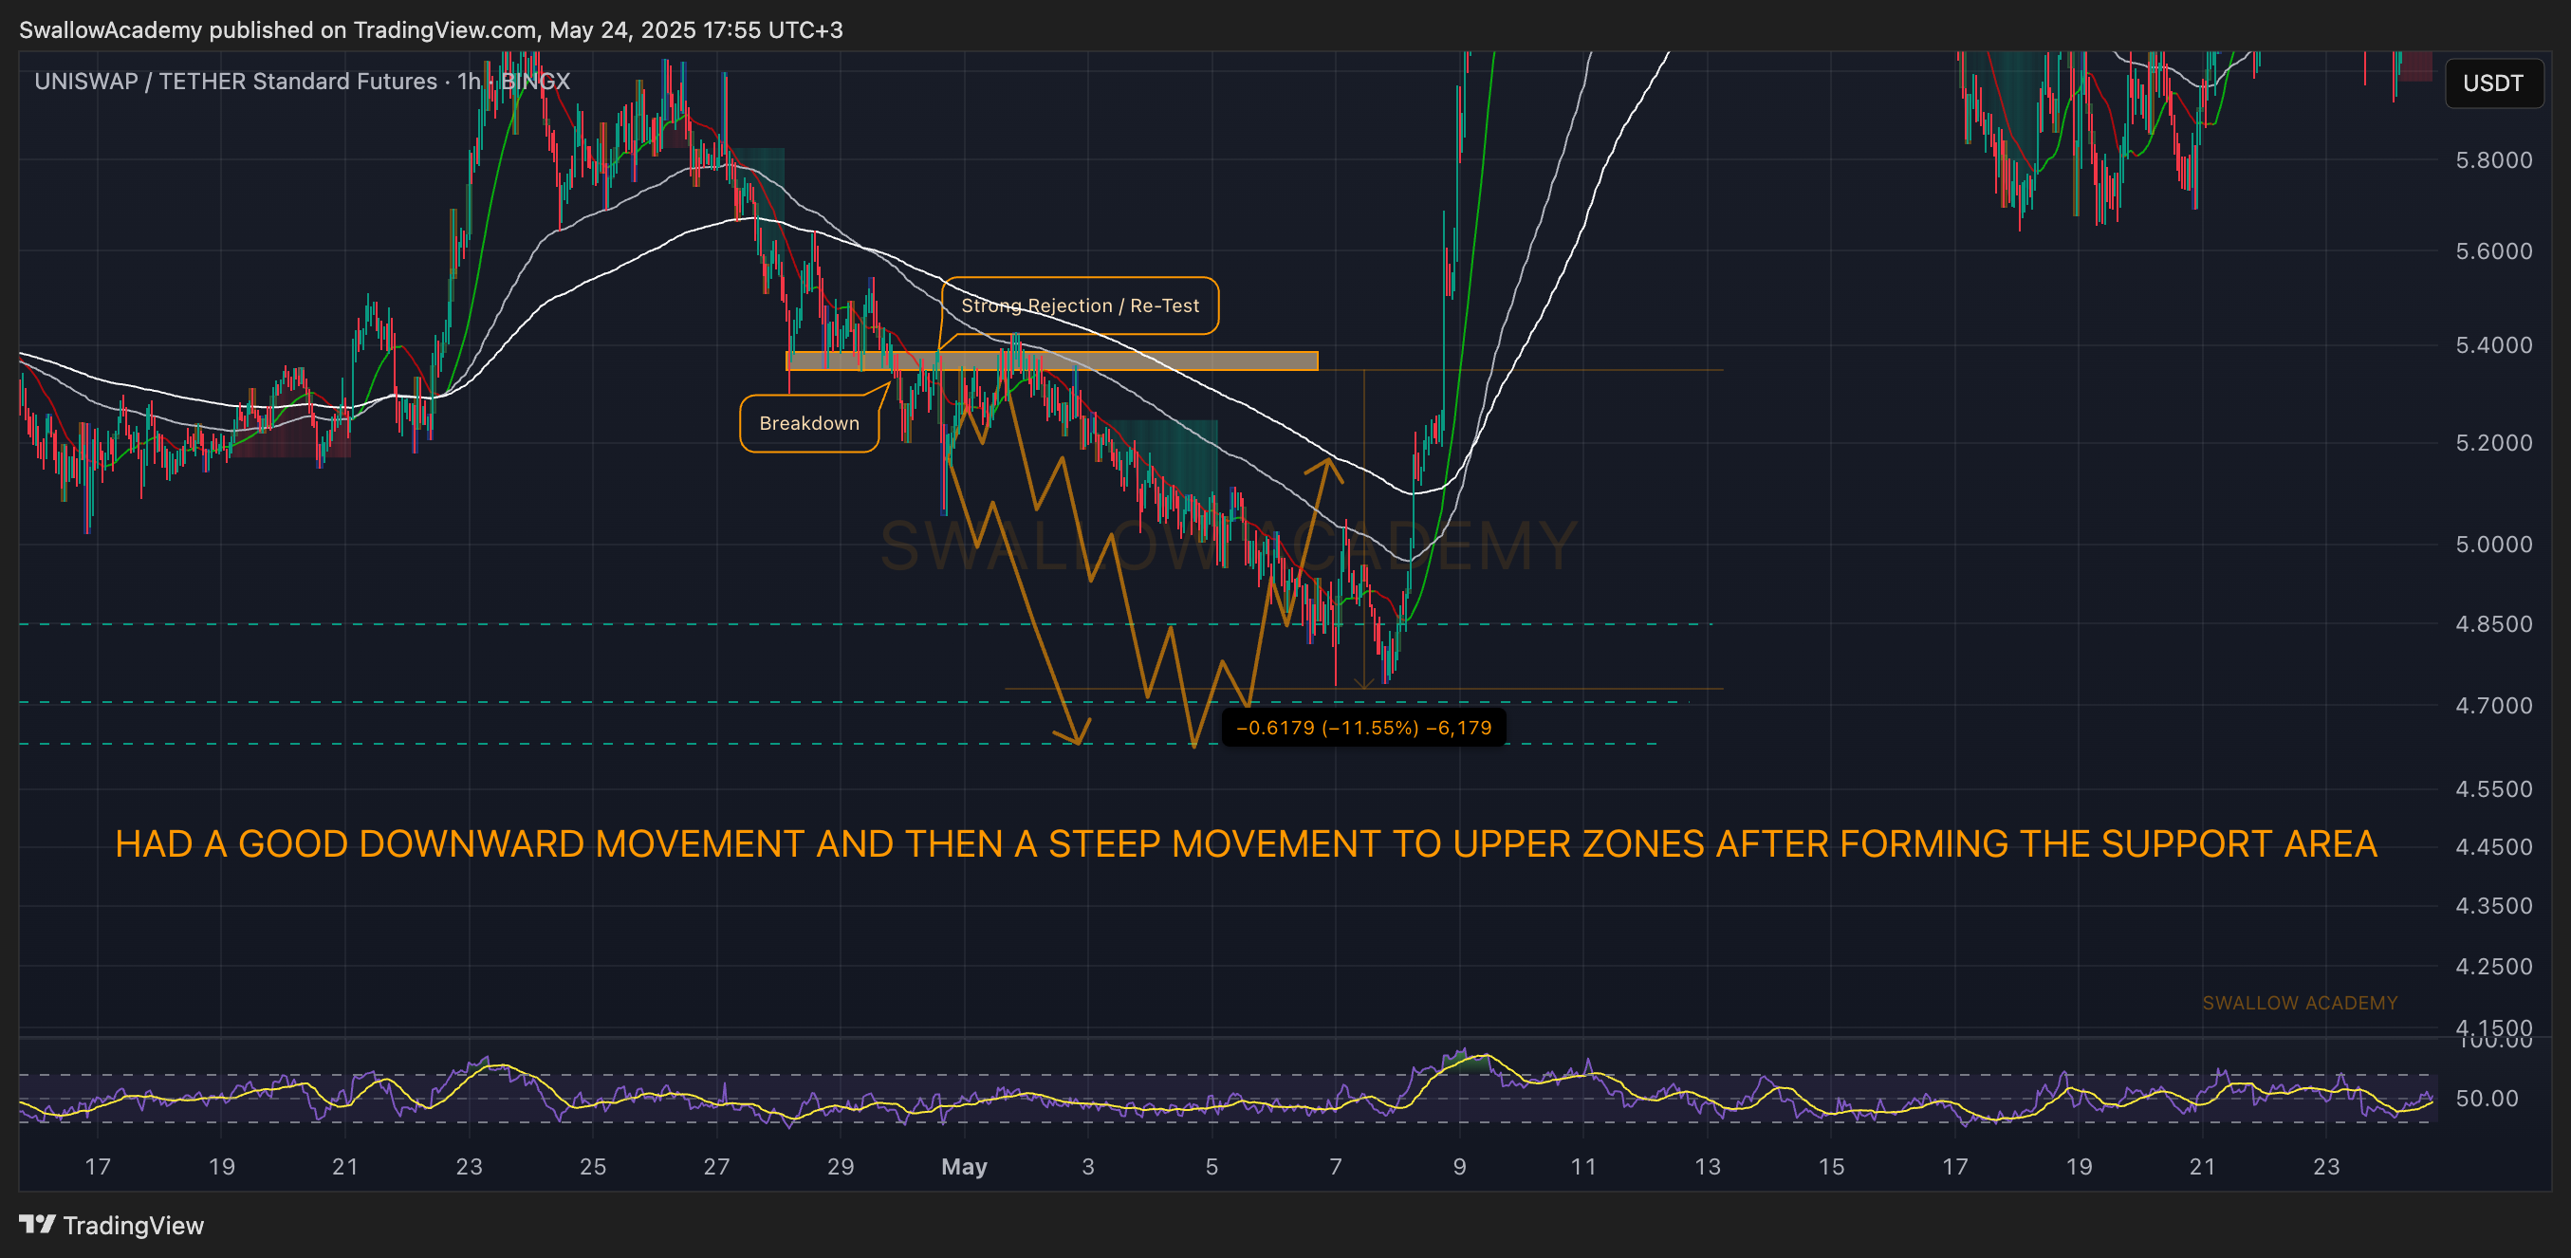Viewport: 2571px width, 1258px height.
Task: Click the '1h' timeframe text in title
Action: point(469,81)
